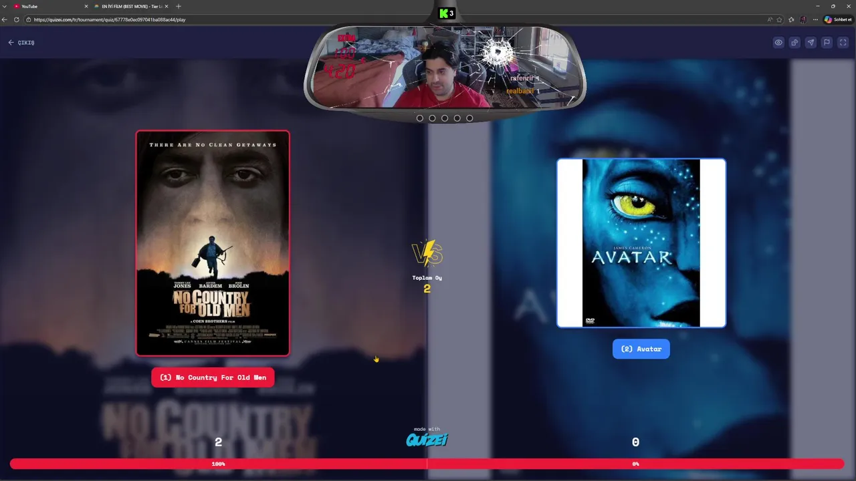Click the dice randomize icon
The width and height of the screenshot is (856, 481).
(x=794, y=43)
